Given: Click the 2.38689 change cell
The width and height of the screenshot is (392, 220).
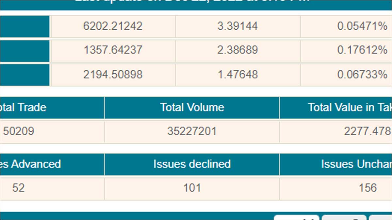Looking at the screenshot, I should click(x=237, y=50).
